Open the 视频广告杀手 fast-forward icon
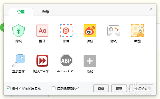Viewport: 160px width, 99px height. (x=42, y=61)
